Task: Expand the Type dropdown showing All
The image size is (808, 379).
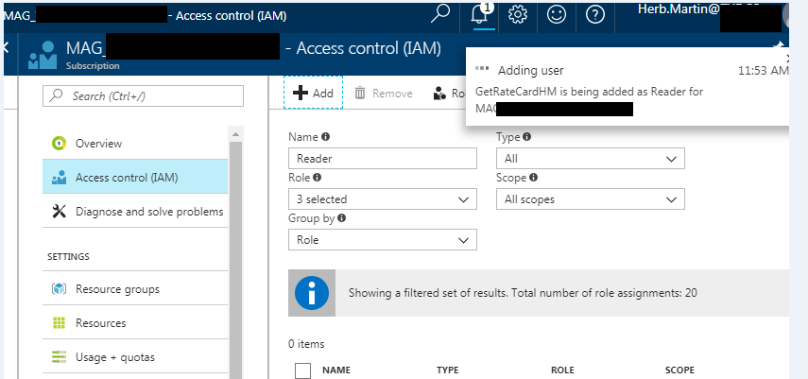Action: coord(591,158)
